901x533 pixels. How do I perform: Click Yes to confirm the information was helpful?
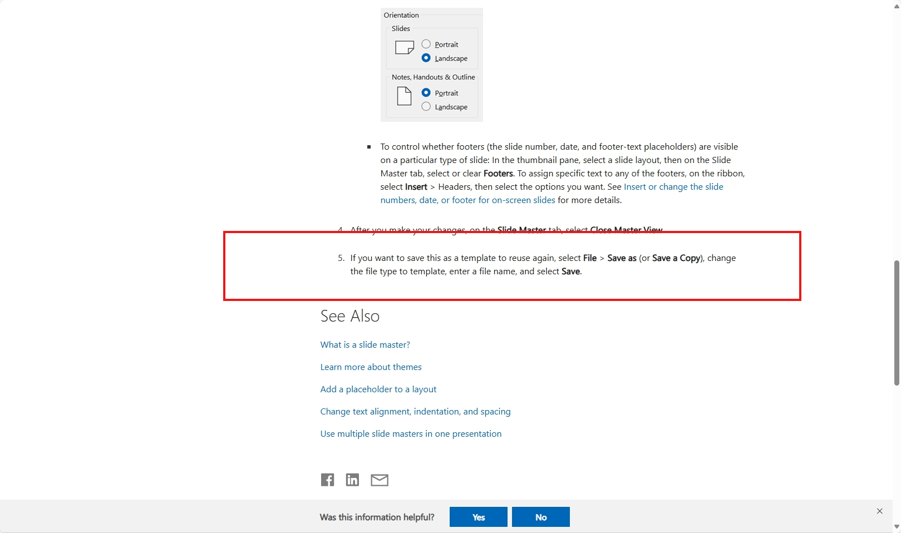point(477,517)
